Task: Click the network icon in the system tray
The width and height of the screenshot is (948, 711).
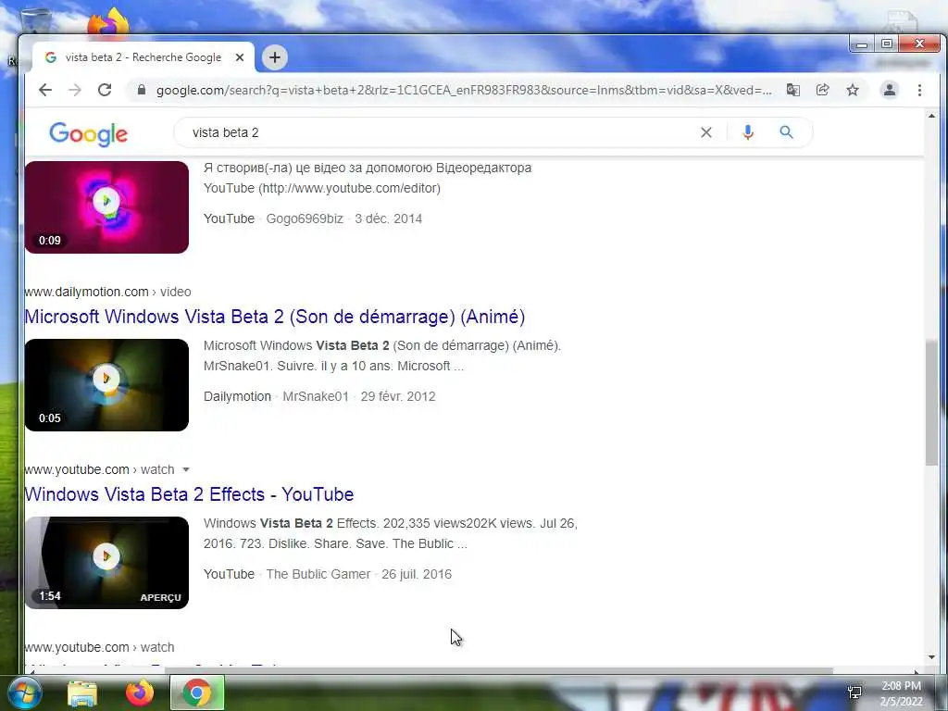Action: tap(854, 692)
